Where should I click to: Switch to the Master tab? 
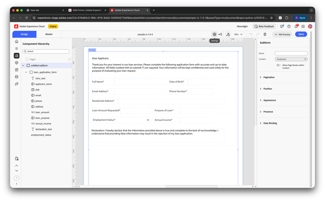[x=49, y=34]
